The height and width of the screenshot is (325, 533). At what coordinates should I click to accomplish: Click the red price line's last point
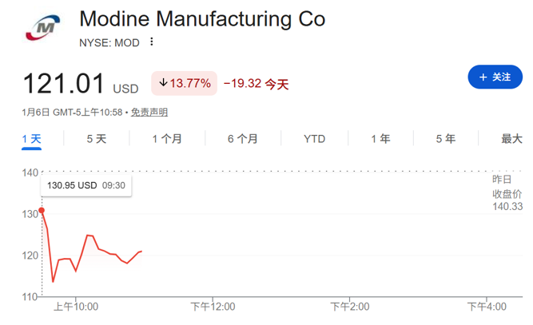[141, 252]
